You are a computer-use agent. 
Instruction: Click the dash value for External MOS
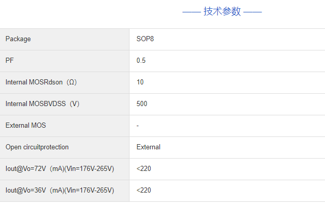pos(138,126)
